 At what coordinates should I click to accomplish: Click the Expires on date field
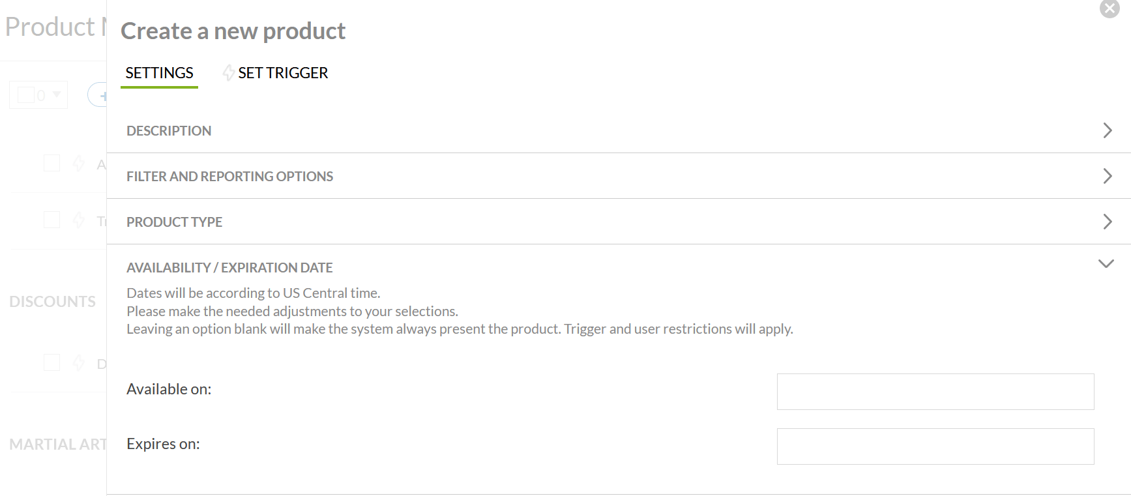pos(935,446)
